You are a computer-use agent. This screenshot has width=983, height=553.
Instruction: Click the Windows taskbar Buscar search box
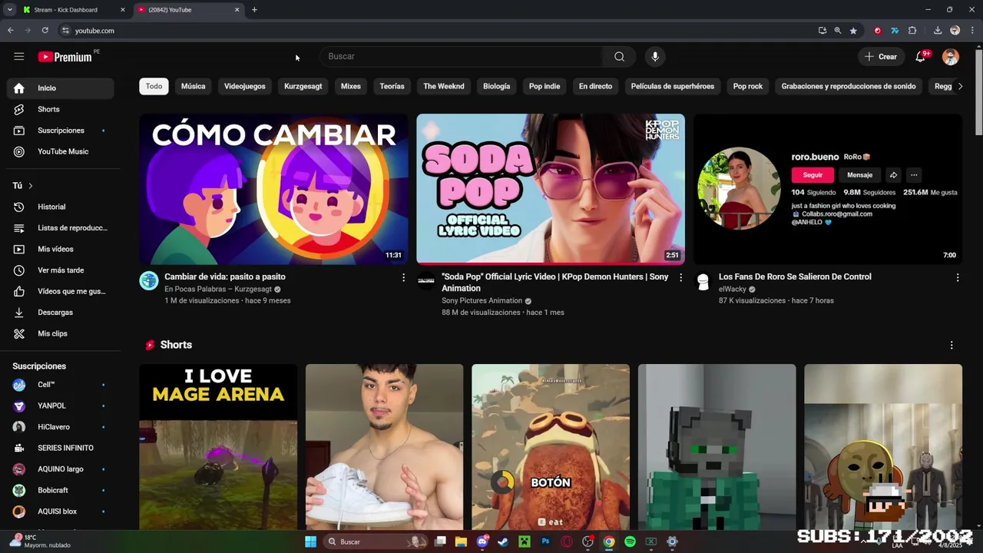point(376,541)
